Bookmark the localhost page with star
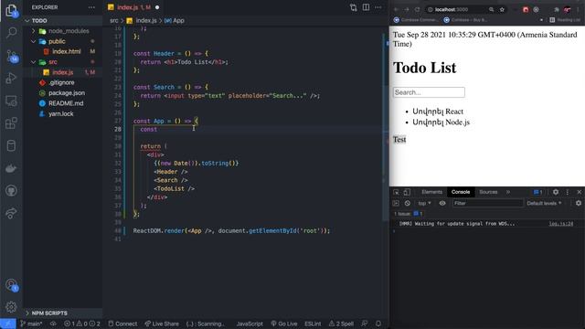The height and width of the screenshot is (329, 585). (502, 9)
